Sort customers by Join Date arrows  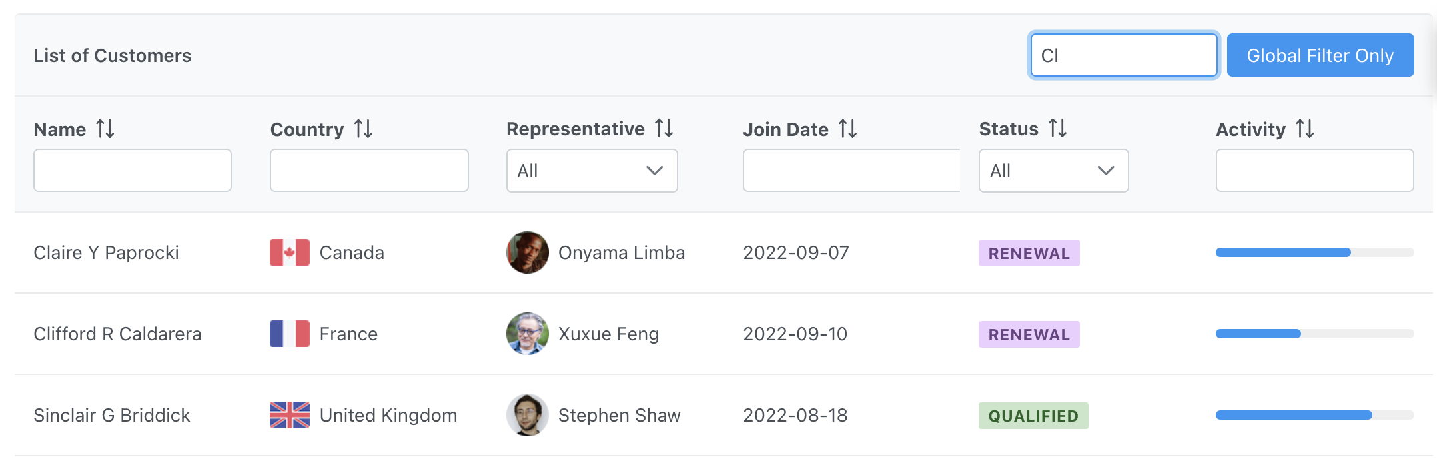(847, 129)
